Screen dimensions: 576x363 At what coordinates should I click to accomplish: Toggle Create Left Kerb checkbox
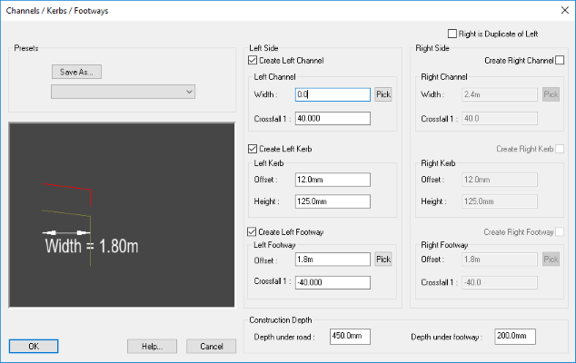253,148
